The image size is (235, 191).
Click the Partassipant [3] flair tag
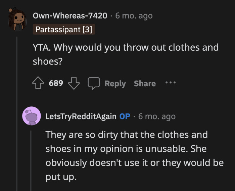pos(64,30)
